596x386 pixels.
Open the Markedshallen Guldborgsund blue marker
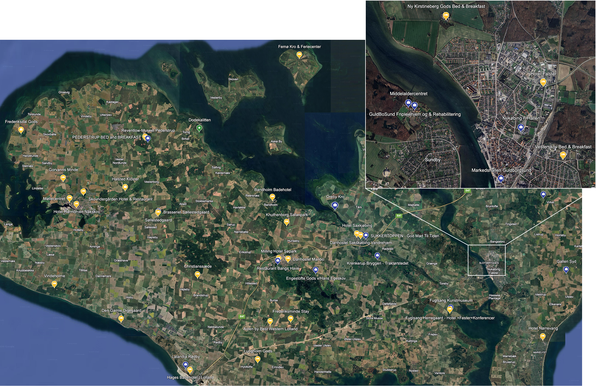(501, 179)
